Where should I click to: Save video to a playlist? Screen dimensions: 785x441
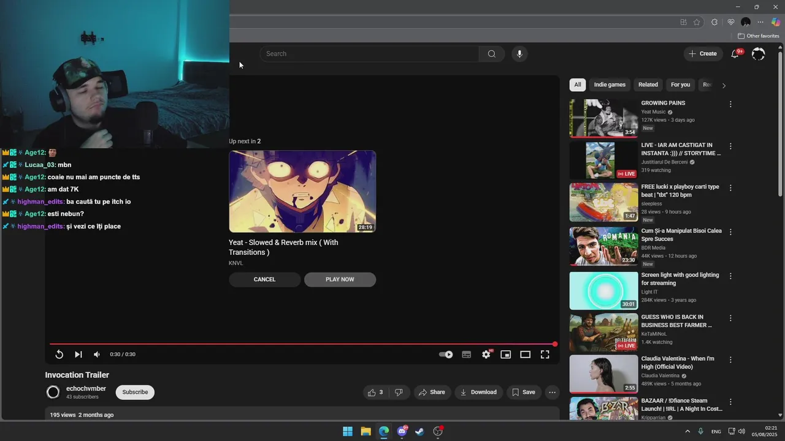(524, 392)
